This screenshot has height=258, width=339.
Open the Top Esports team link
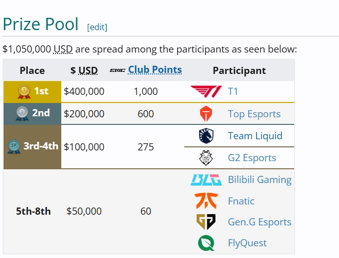pos(254,114)
